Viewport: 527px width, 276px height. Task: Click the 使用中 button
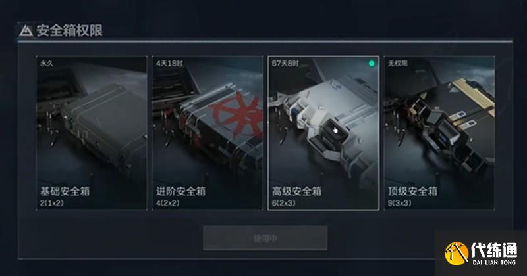[265, 238]
